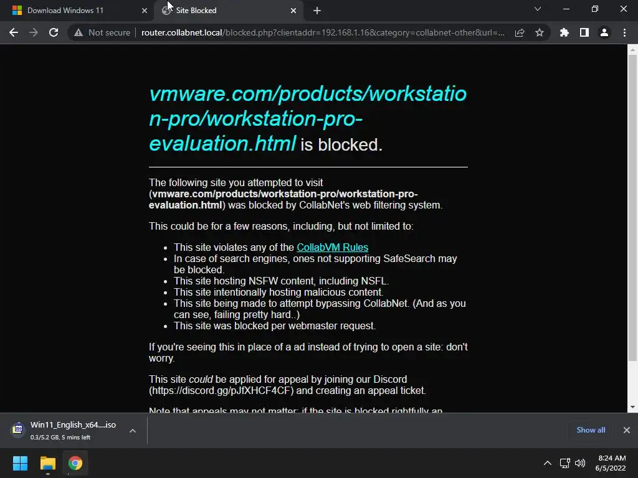Click the ISO file icon in downloads bar

click(x=17, y=429)
